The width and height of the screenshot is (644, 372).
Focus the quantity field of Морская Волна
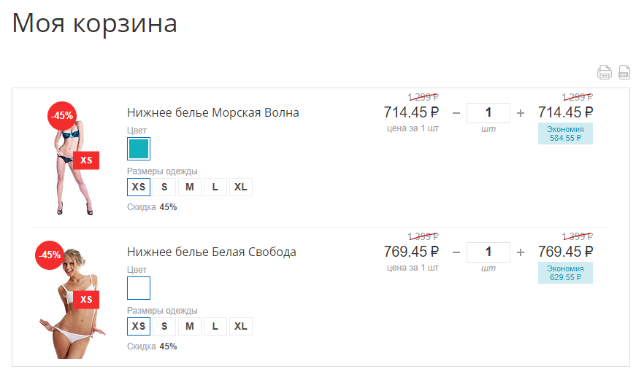coord(488,113)
